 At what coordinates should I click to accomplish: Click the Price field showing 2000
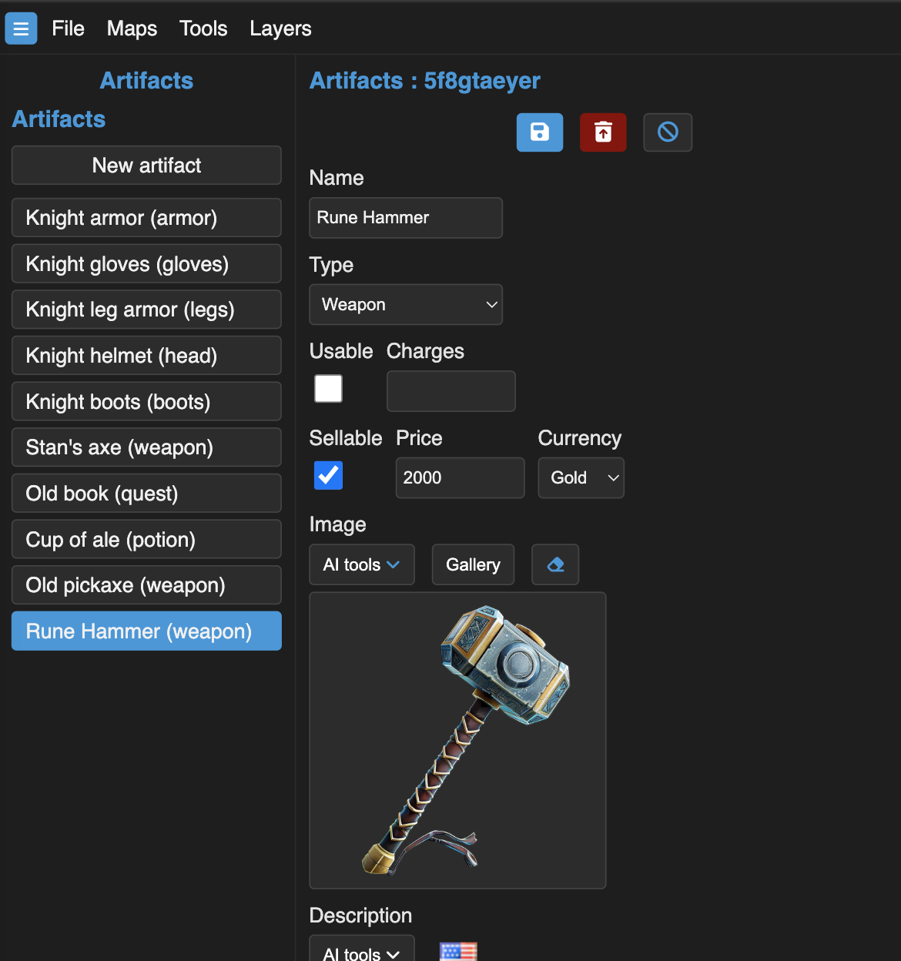point(461,477)
